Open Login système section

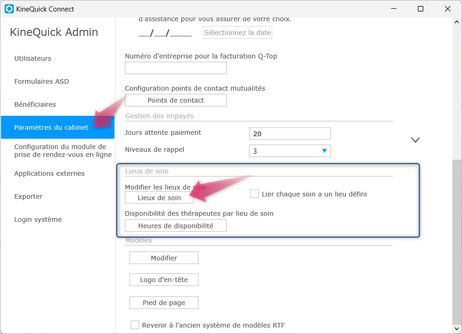point(38,219)
